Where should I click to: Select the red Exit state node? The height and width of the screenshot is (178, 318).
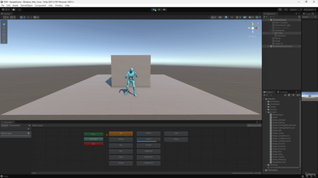coord(93,144)
